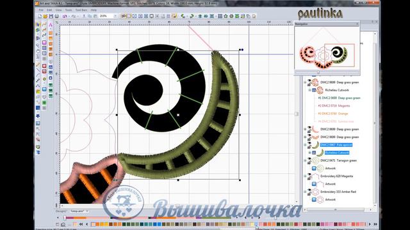Collapse the Embroidery 620 Magenta node

coord(305,176)
